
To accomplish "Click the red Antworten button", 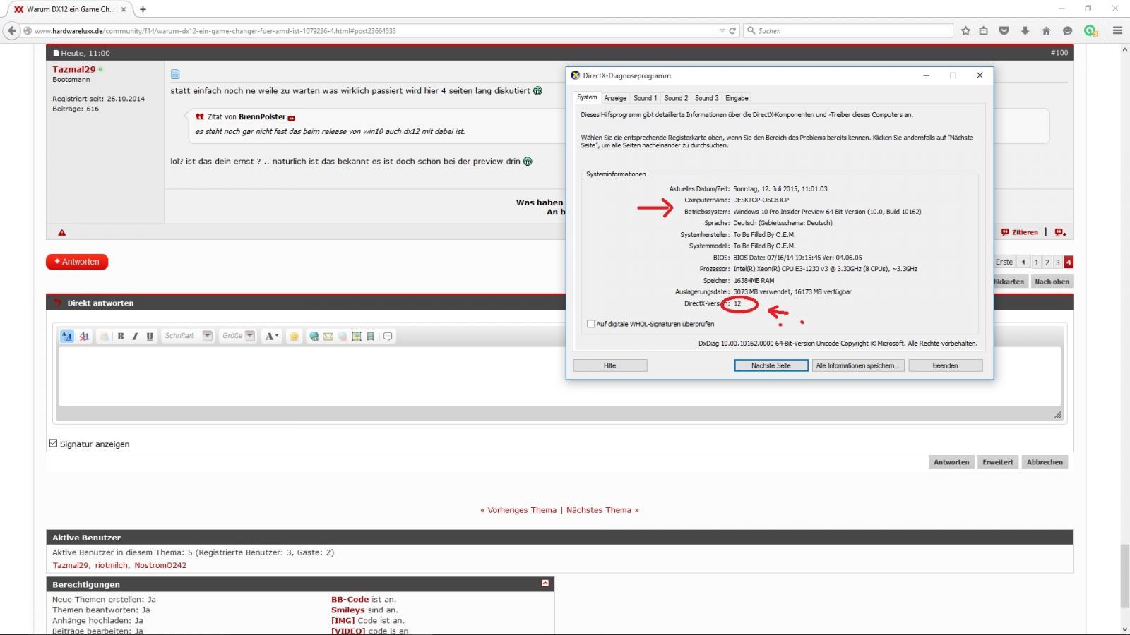I will click(x=77, y=262).
